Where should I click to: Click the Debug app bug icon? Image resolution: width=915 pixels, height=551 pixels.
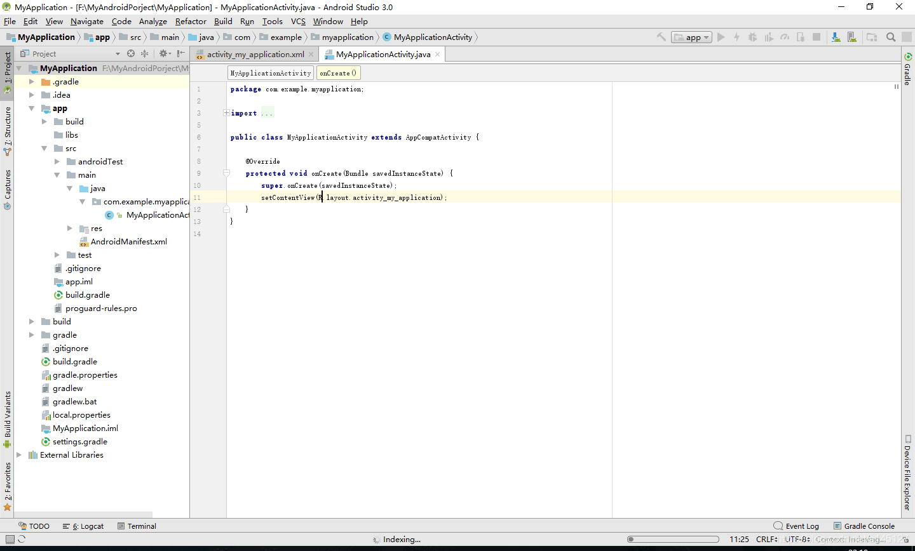(x=753, y=37)
